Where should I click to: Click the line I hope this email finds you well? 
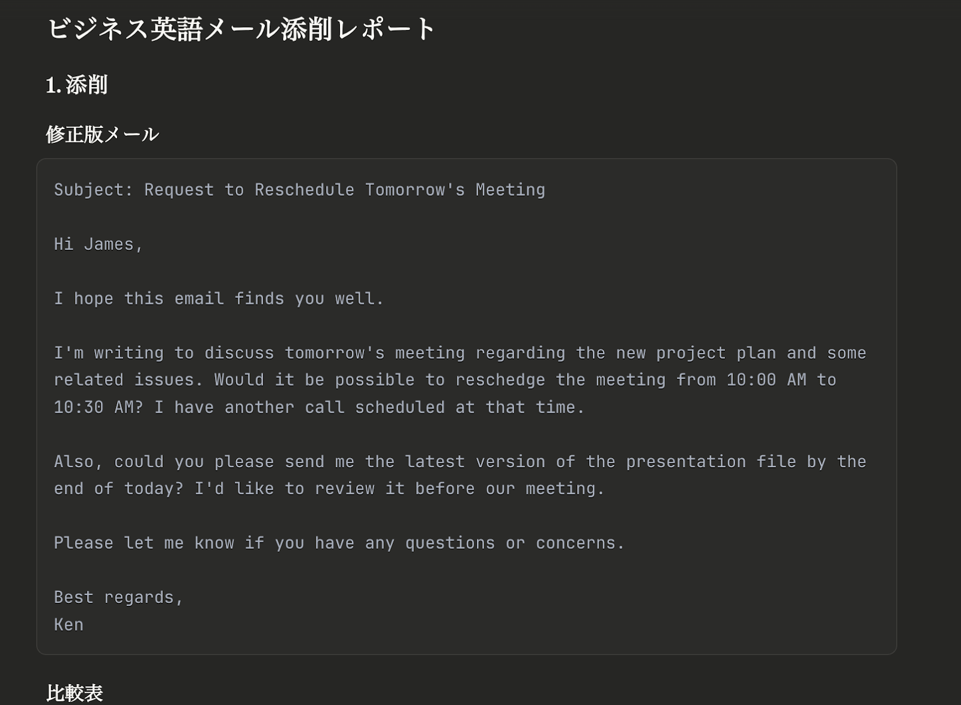(x=219, y=298)
